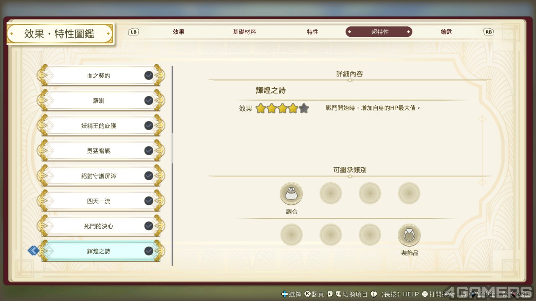536x301 pixels.
Task: Select the 血之契約 list entry
Action: [x=101, y=76]
